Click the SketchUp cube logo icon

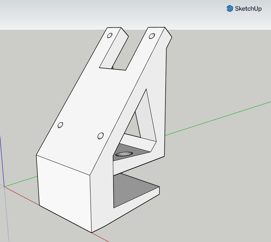tap(229, 9)
